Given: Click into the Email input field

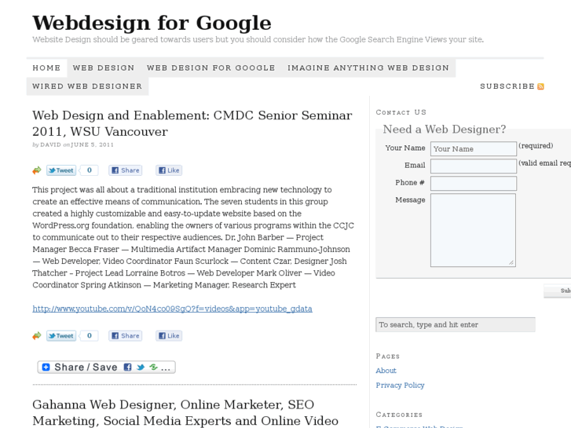Looking at the screenshot, I should (x=473, y=166).
